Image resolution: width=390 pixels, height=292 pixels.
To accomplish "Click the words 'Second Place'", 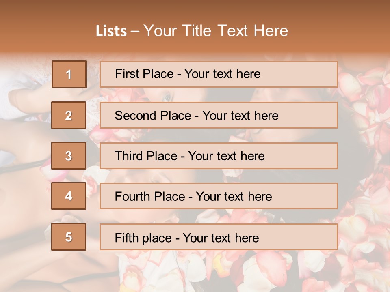I will point(153,116).
